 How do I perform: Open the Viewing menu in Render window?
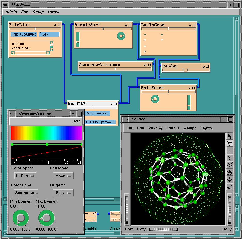(x=155, y=128)
